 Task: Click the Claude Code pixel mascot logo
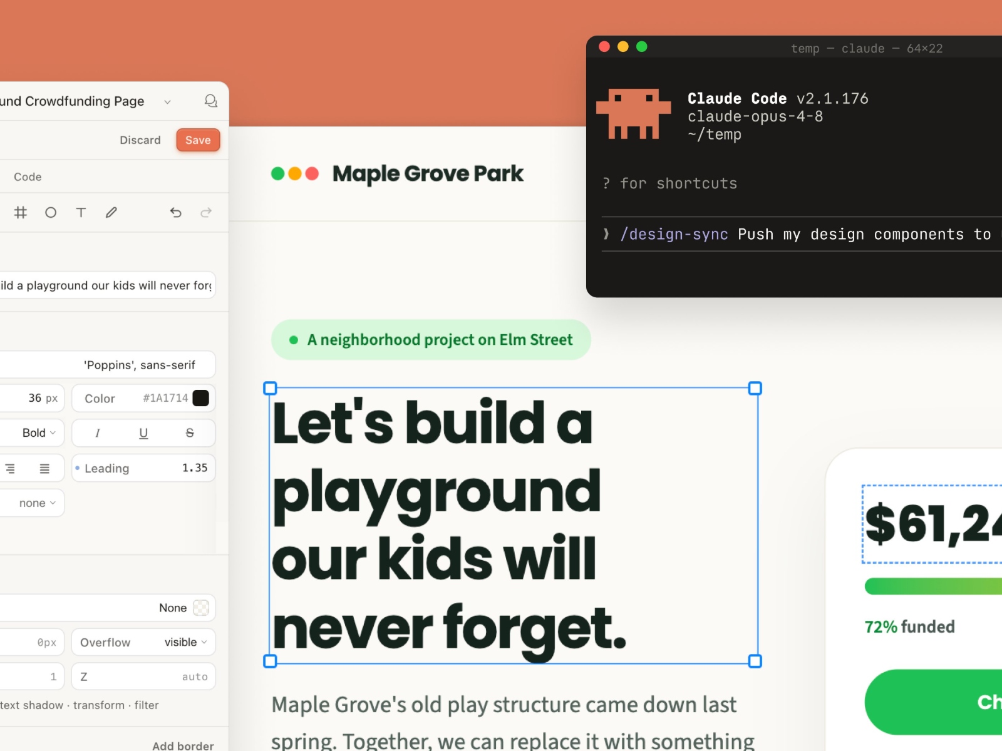(633, 114)
